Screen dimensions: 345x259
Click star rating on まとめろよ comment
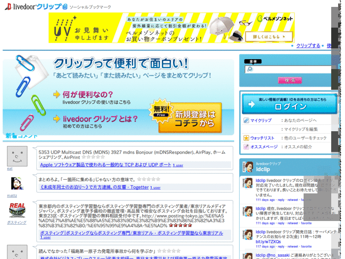(149, 179)
